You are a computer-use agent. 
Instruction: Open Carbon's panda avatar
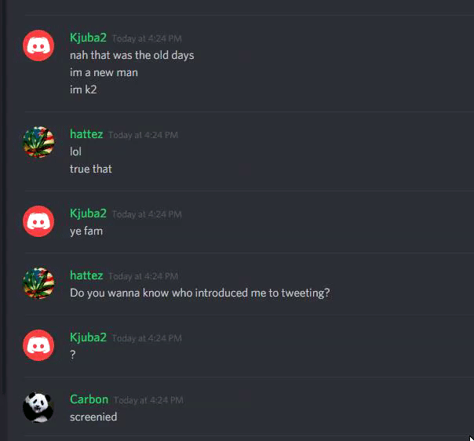pyautogui.click(x=38, y=407)
